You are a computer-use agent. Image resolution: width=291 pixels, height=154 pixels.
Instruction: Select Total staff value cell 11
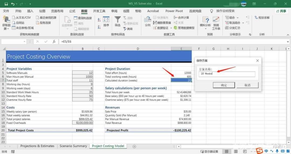pyautogui.click(x=83, y=80)
